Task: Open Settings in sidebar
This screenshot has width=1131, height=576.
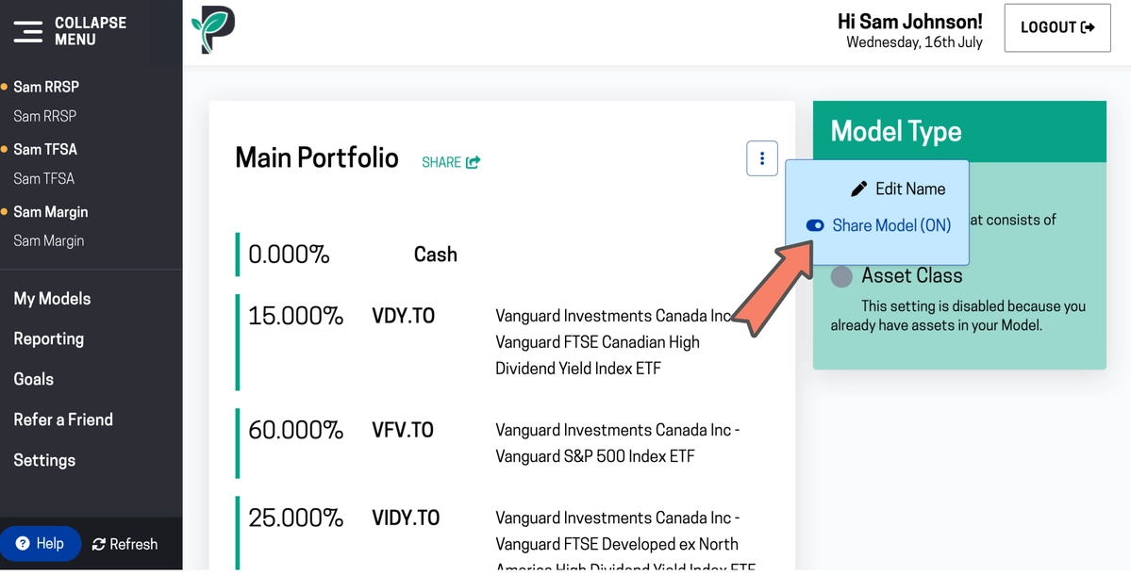Action: pos(44,460)
